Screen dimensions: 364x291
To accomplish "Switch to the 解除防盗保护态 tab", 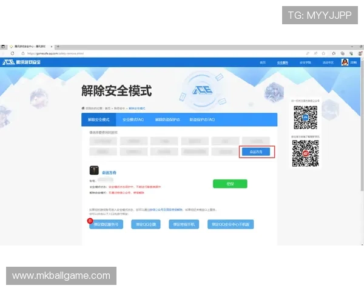I will point(167,120).
